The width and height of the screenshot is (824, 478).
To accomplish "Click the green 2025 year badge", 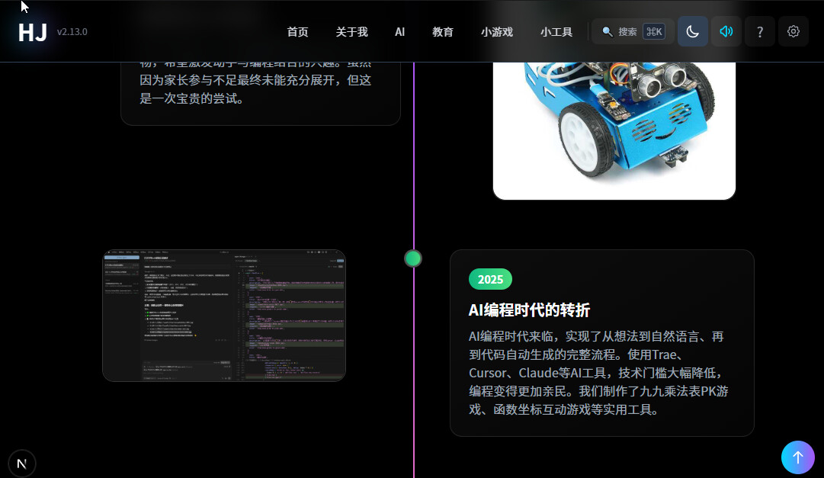I will point(490,279).
